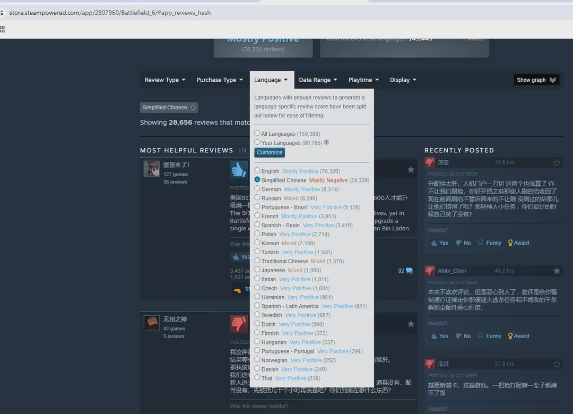The height and width of the screenshot is (414, 573).
Task: Click the browser address bar URL
Action: [110, 13]
